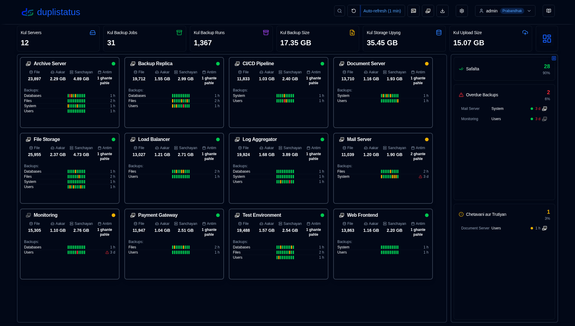Click the Web Frontend green status dot

(x=426, y=215)
